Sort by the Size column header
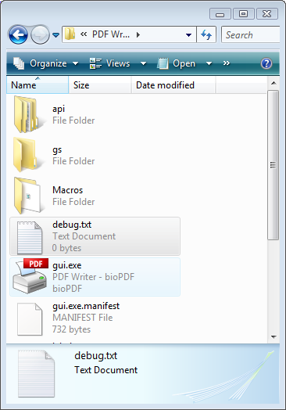The width and height of the screenshot is (286, 410). coord(100,85)
